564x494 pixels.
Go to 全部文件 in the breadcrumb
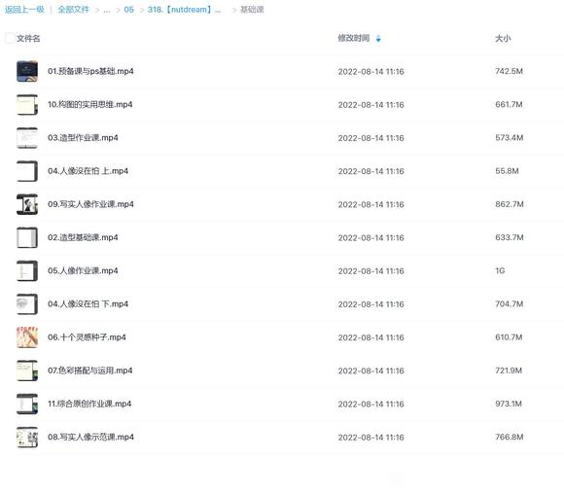click(74, 10)
